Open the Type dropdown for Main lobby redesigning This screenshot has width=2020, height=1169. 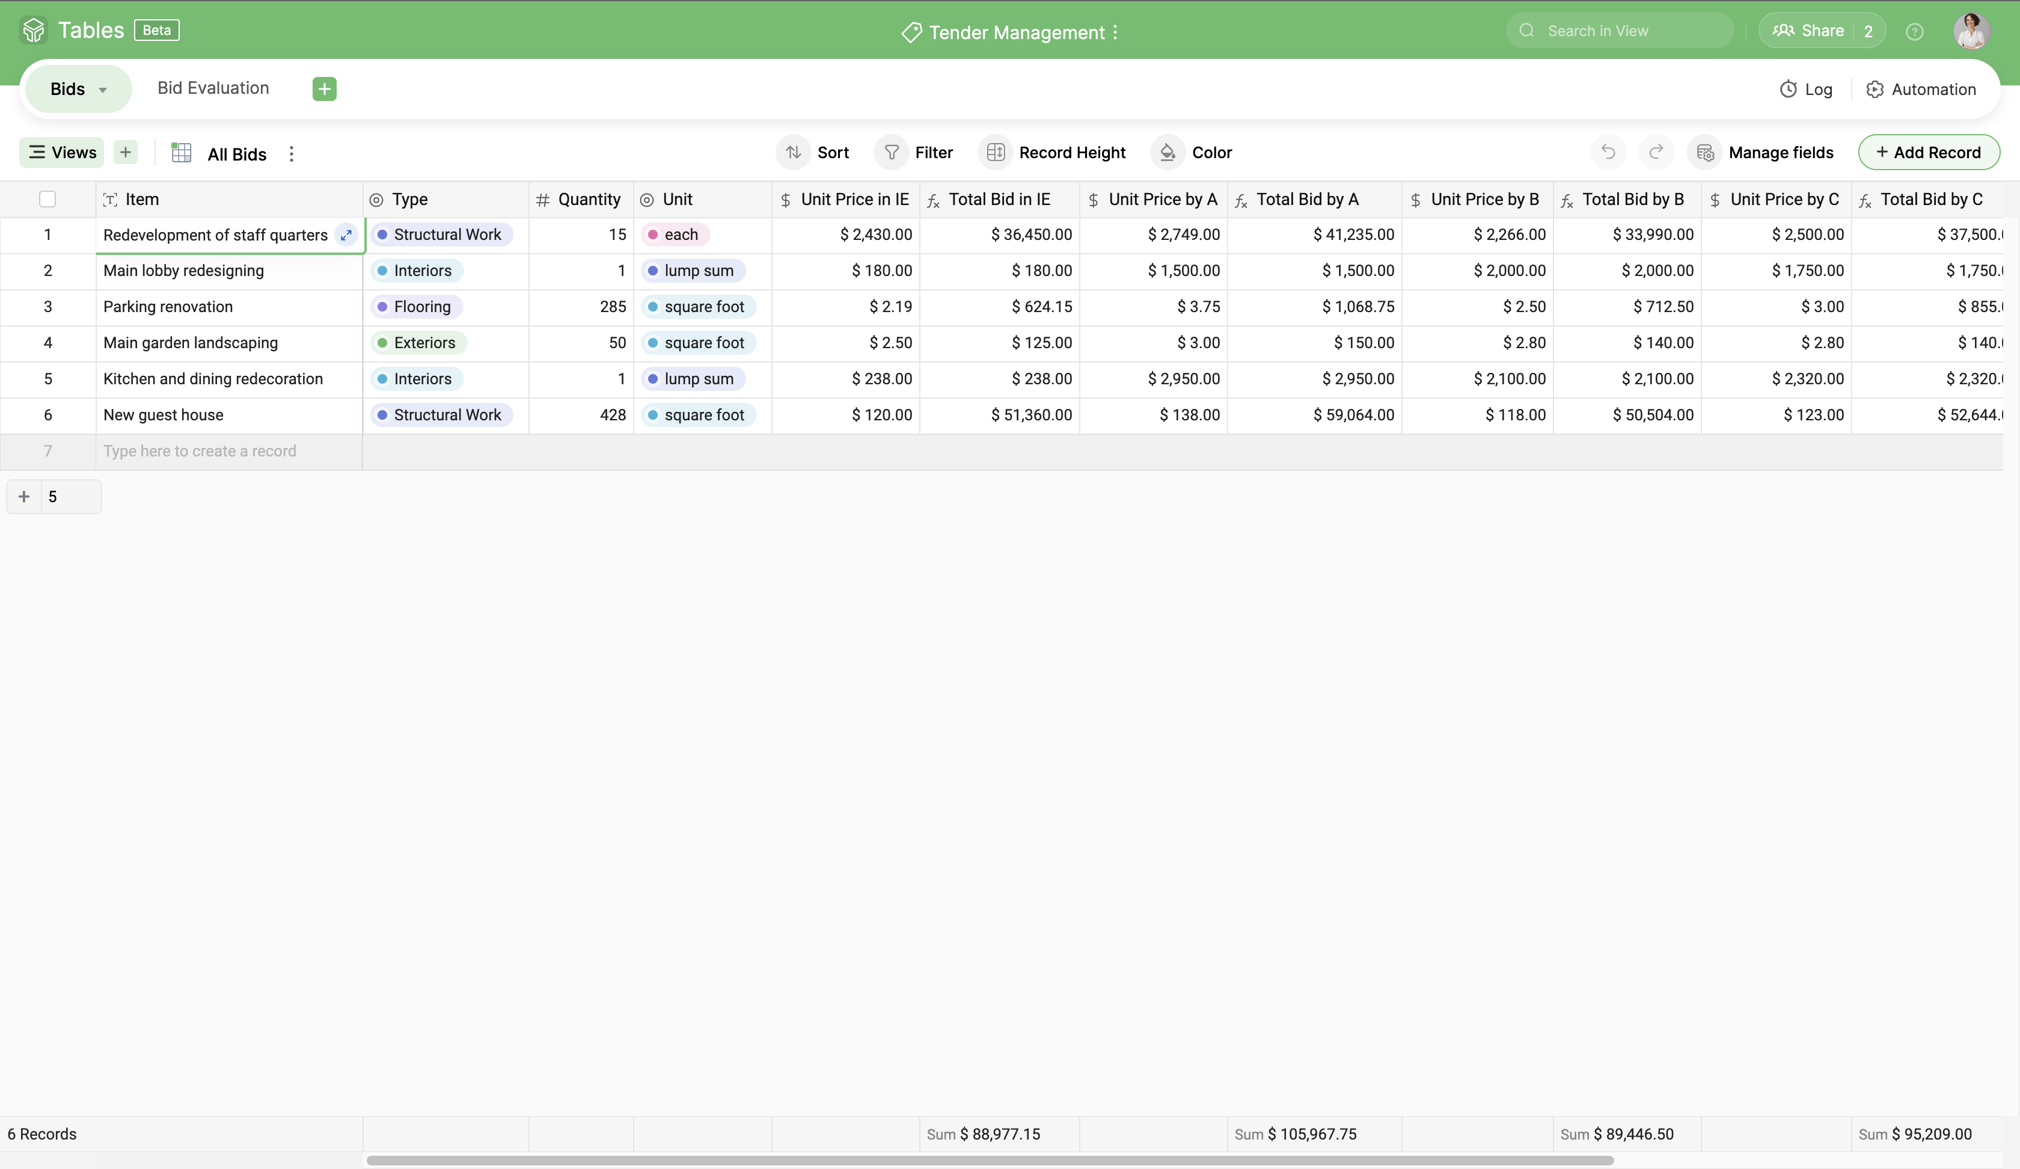pos(417,271)
